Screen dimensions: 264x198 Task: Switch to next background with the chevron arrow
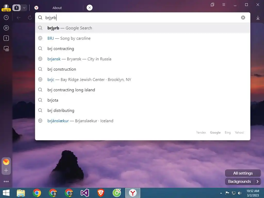(x=258, y=181)
